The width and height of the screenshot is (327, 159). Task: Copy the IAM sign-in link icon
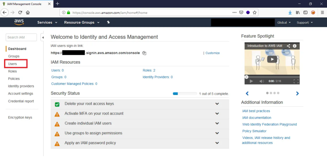pyautogui.click(x=144, y=53)
